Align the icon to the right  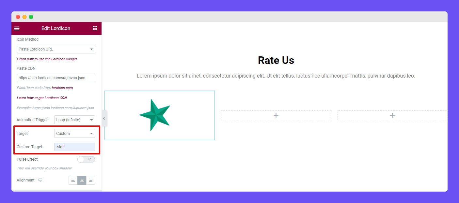[x=90, y=180]
